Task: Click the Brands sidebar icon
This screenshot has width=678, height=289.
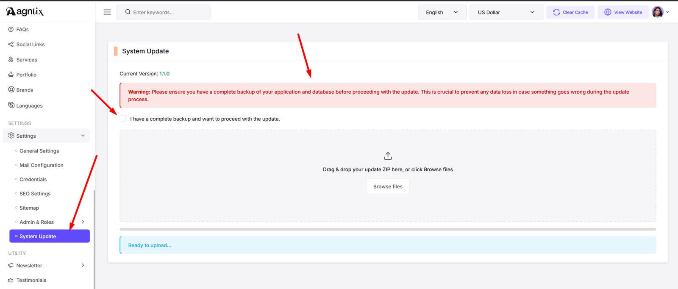Action: pyautogui.click(x=11, y=90)
